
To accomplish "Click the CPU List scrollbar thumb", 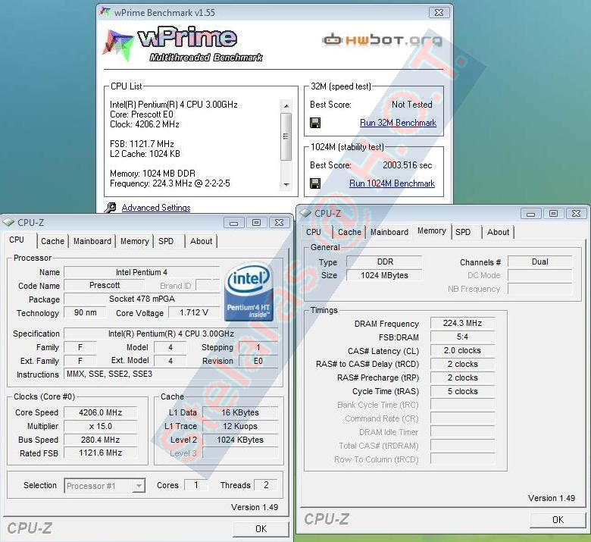I will pos(286,136).
